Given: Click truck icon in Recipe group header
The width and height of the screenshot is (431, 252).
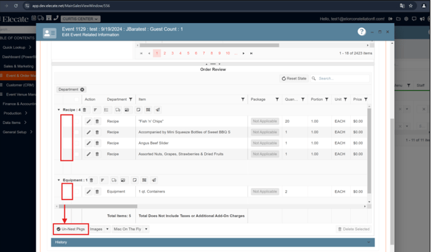Looking at the screenshot, I should click(118, 110).
